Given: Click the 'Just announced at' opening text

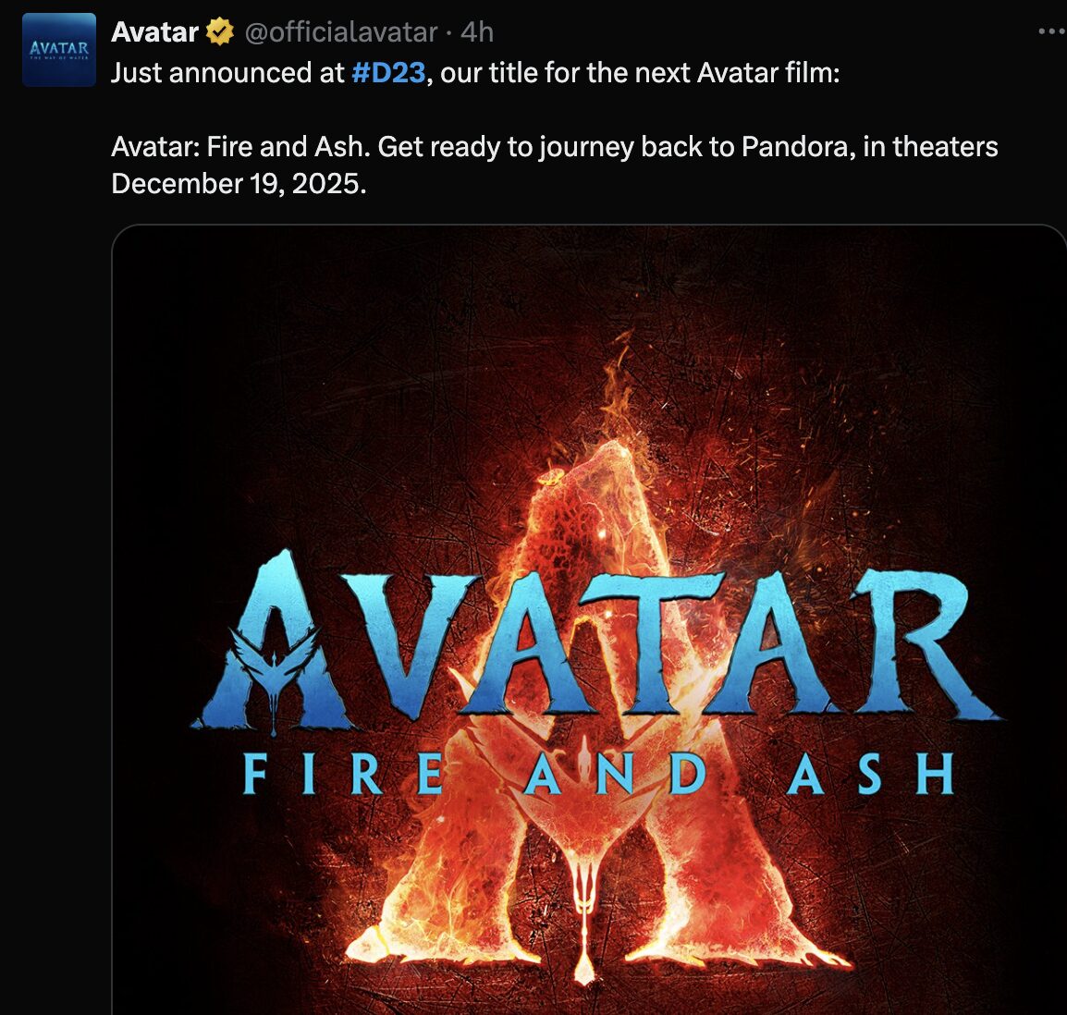Looking at the screenshot, I should click(228, 73).
